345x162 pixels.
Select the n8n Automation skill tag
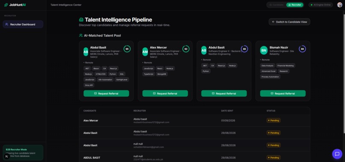pos(105,80)
